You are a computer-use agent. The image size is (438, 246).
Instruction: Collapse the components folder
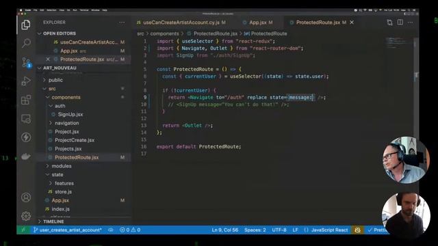click(66, 97)
